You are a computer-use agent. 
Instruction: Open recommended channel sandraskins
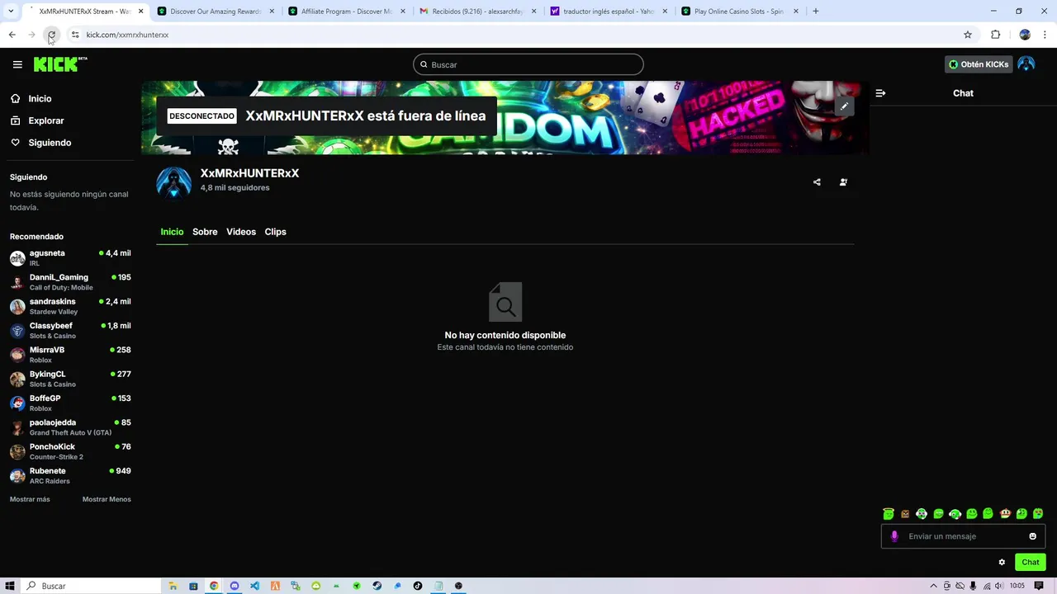pyautogui.click(x=70, y=306)
